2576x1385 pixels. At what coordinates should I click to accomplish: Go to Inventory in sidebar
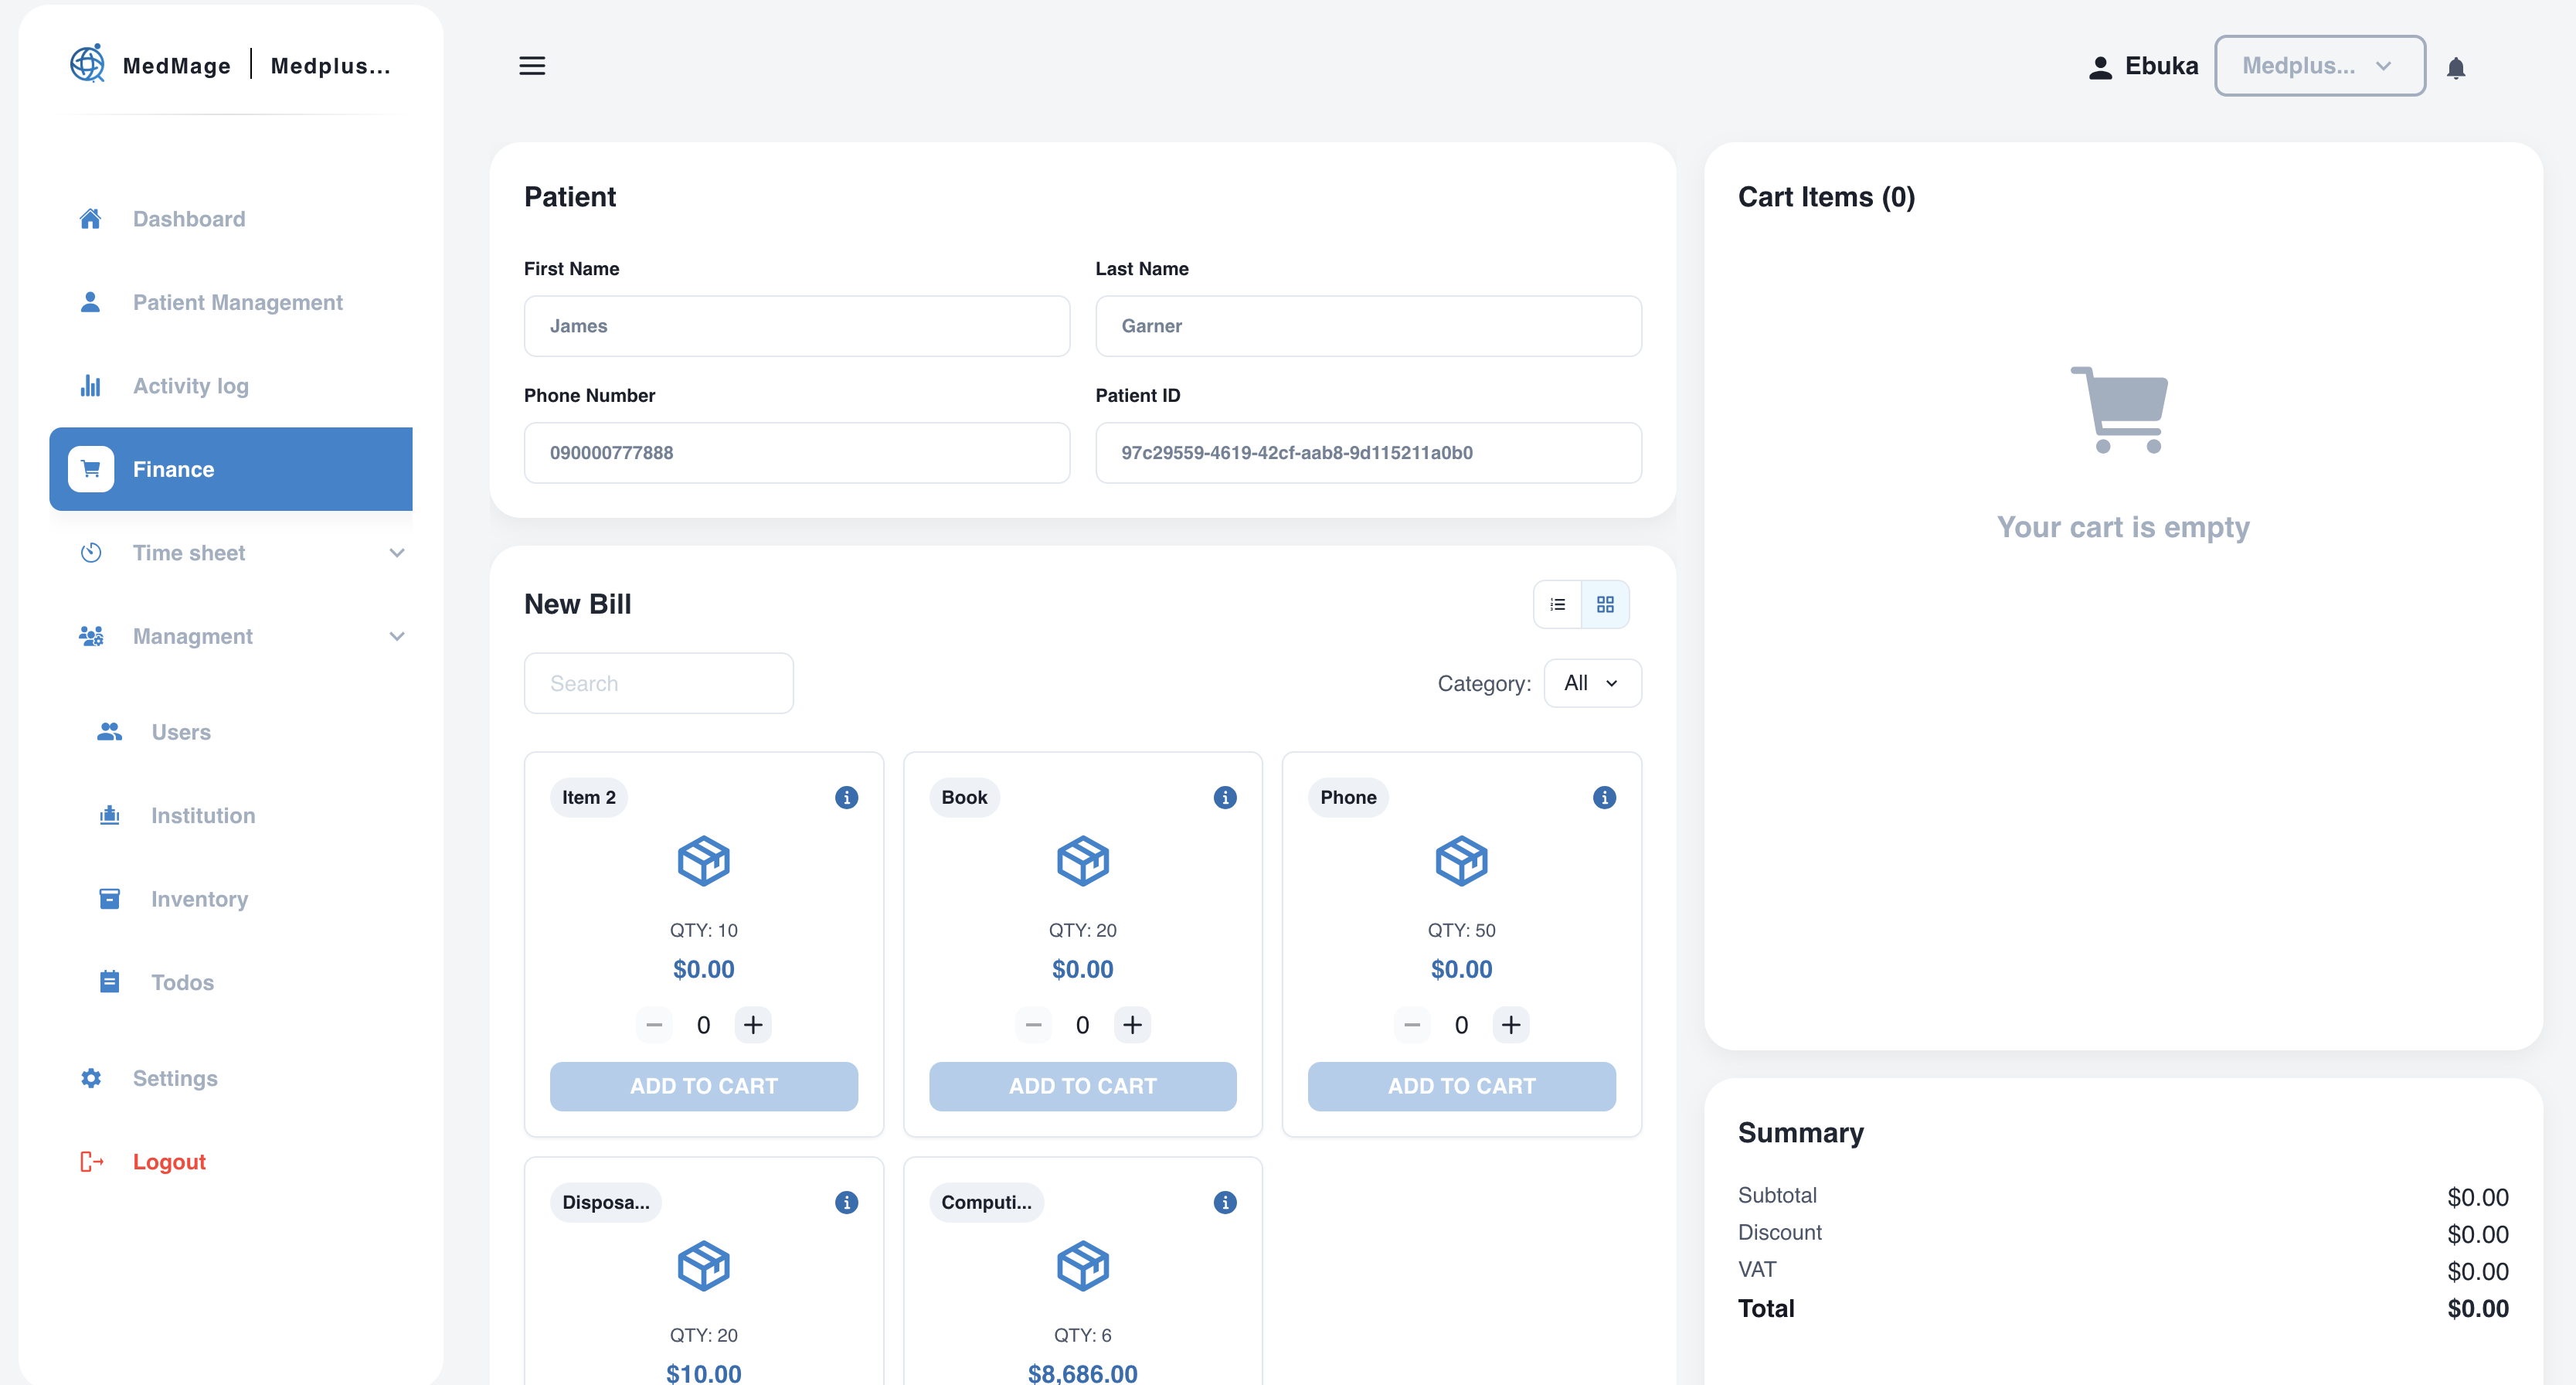(199, 898)
